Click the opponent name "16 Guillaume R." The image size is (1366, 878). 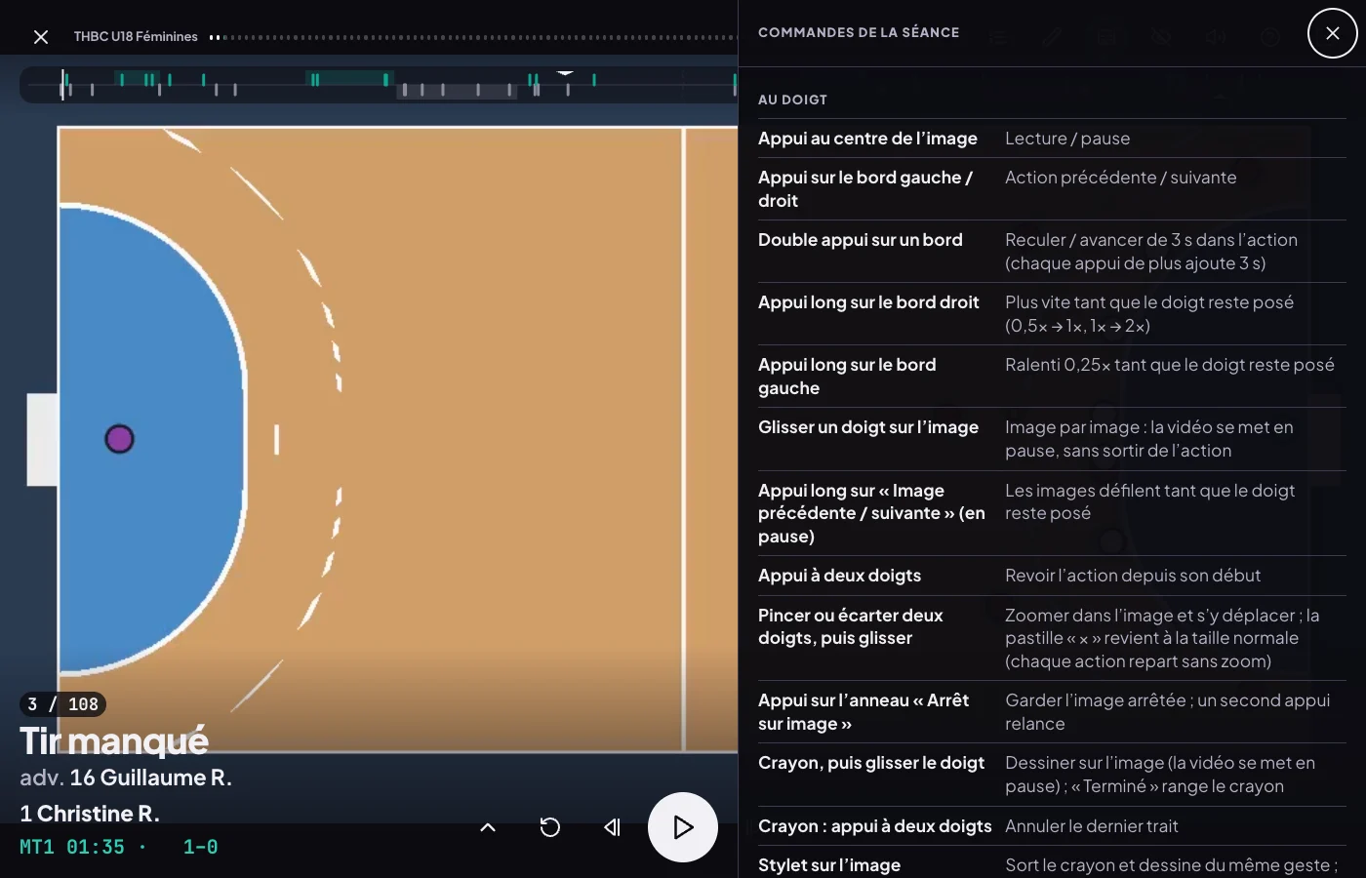tap(150, 778)
